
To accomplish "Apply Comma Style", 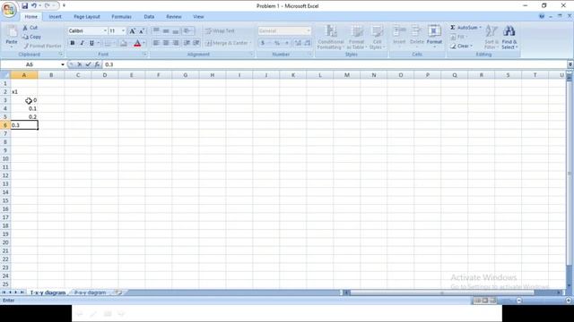I will (x=287, y=43).
